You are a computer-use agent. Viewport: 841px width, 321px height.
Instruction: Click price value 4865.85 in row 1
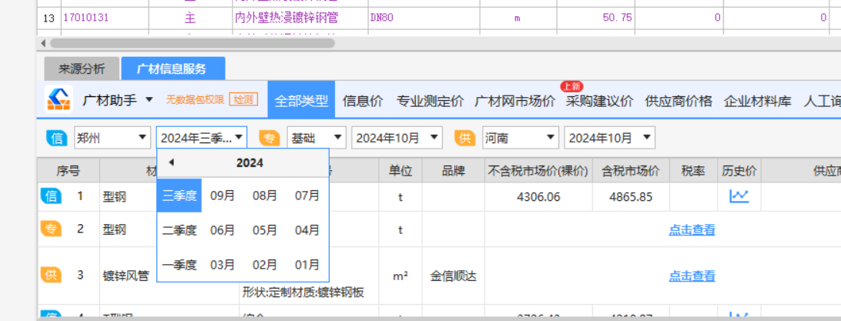(631, 196)
